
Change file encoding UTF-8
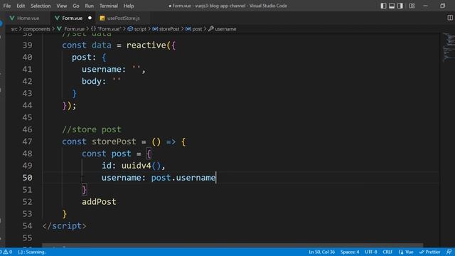371,252
